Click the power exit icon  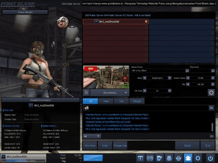[210, 158]
